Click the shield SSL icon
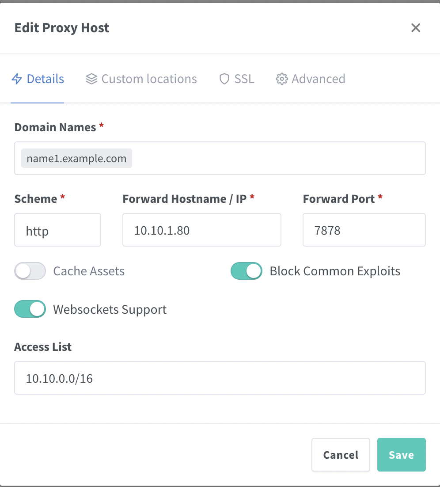Image resolution: width=440 pixels, height=487 pixels. point(224,79)
